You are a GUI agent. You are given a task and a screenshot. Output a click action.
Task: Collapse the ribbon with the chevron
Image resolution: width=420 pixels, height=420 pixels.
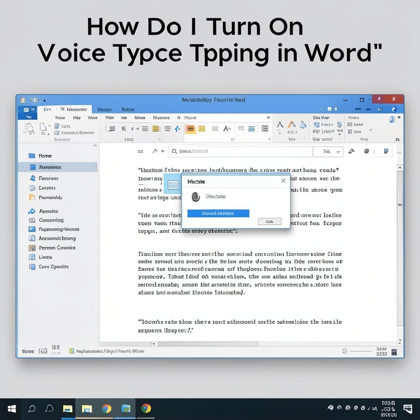coord(397,139)
